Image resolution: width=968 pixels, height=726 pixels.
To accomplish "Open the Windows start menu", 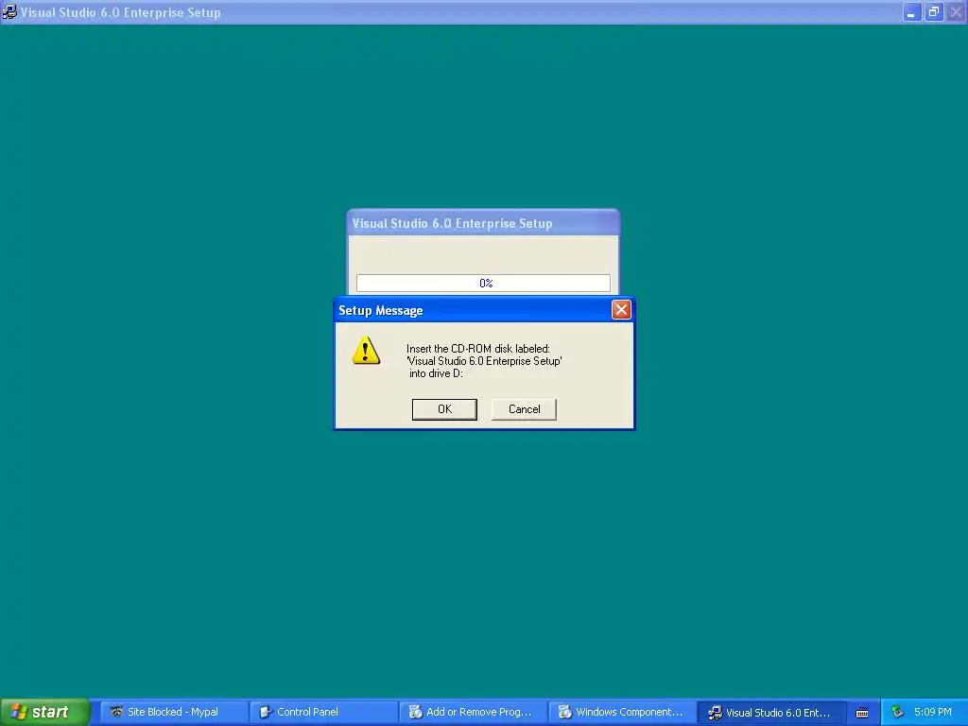I will tap(44, 712).
